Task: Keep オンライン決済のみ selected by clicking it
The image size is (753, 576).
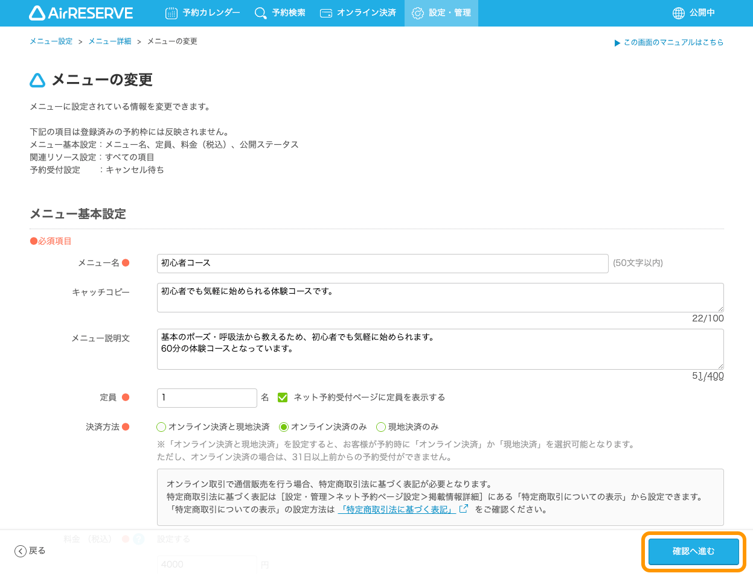Action: coord(284,426)
